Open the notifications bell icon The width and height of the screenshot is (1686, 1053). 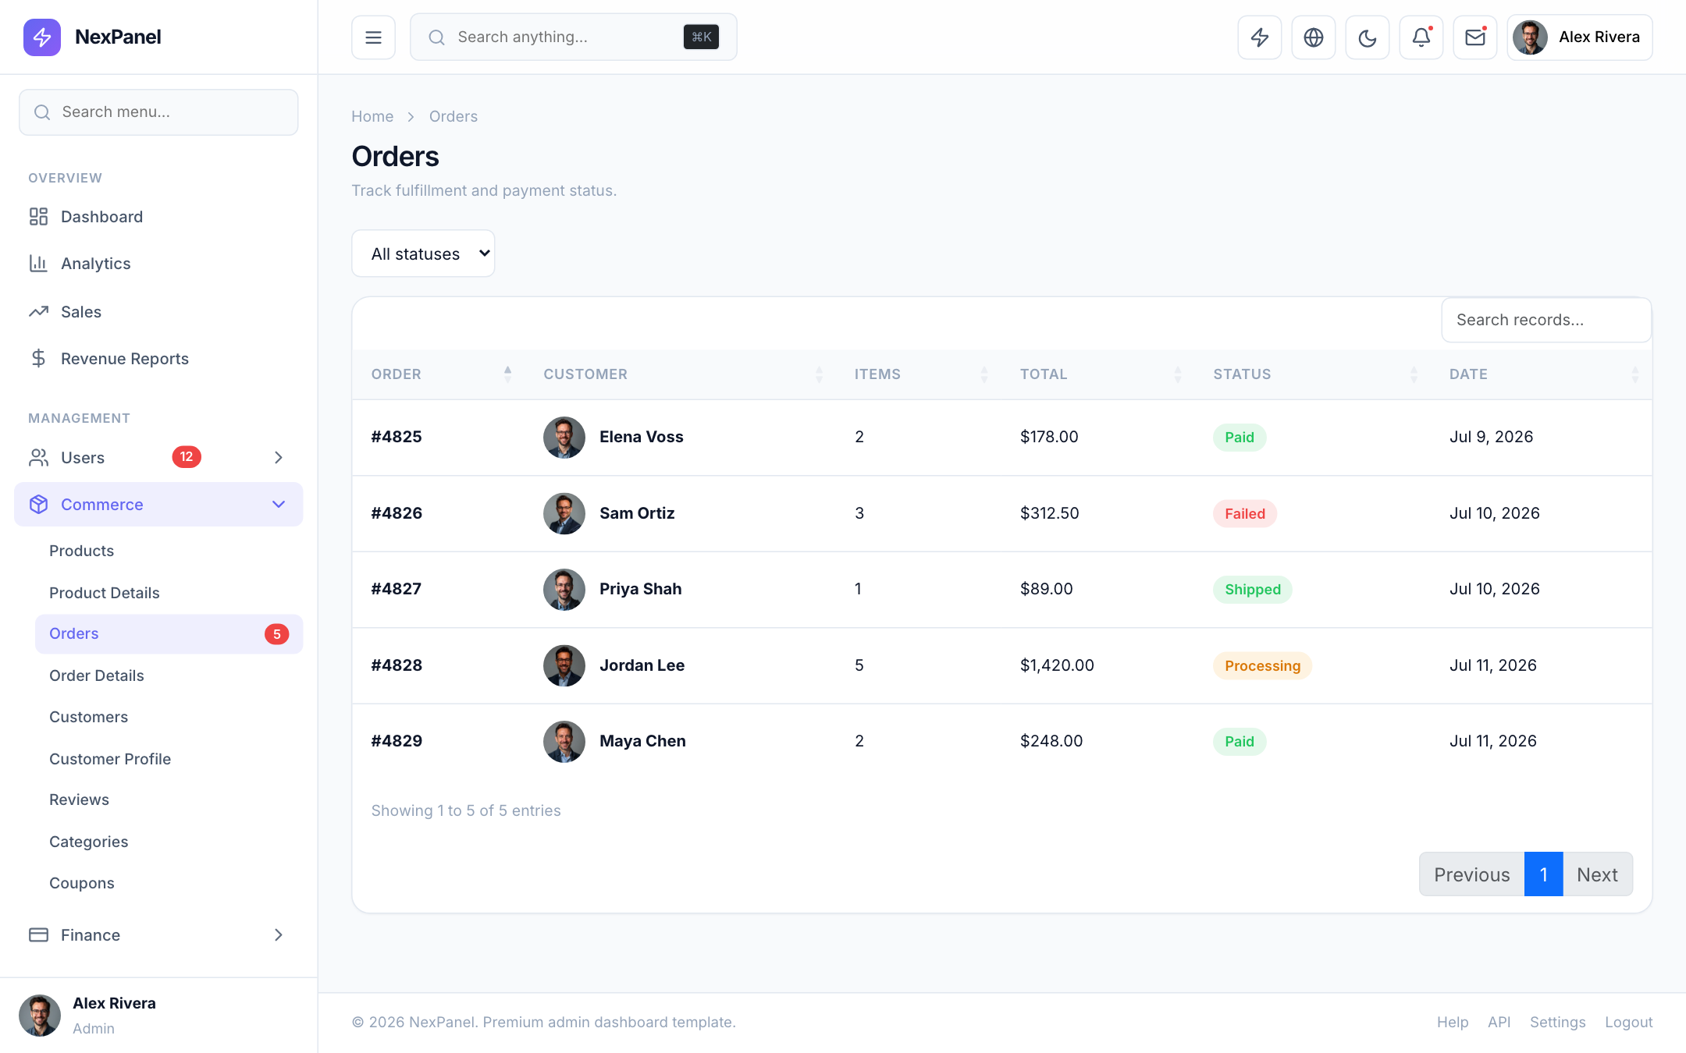pyautogui.click(x=1421, y=37)
